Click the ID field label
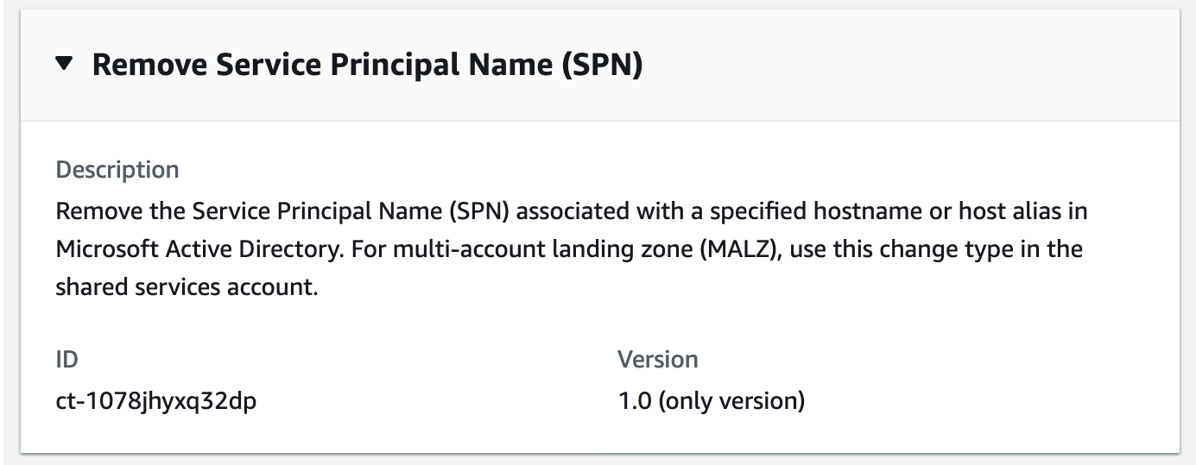The height and width of the screenshot is (465, 1196). point(66,359)
